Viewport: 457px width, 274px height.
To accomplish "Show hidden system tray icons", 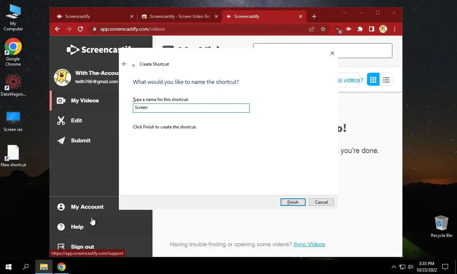I will coord(394,267).
